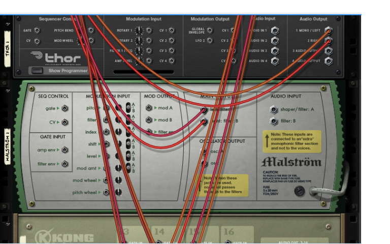Click Thor Modulation Input CV 2 jack
This screenshot has width=390, height=244.
pyautogui.click(x=172, y=41)
